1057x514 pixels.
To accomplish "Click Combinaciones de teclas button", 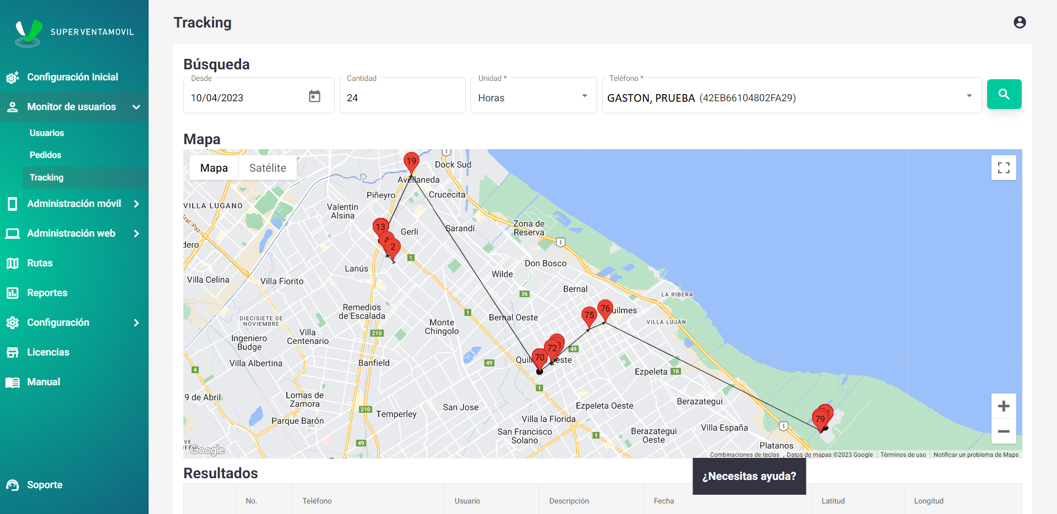I will click(x=744, y=455).
